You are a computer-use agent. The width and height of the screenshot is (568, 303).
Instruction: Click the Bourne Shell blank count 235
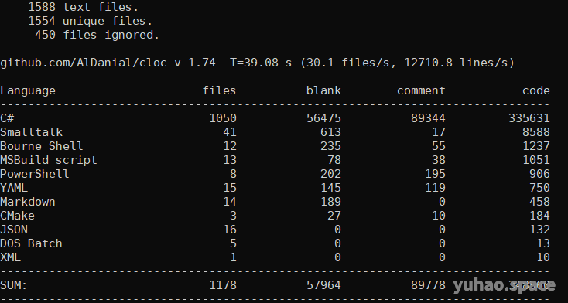[330, 146]
